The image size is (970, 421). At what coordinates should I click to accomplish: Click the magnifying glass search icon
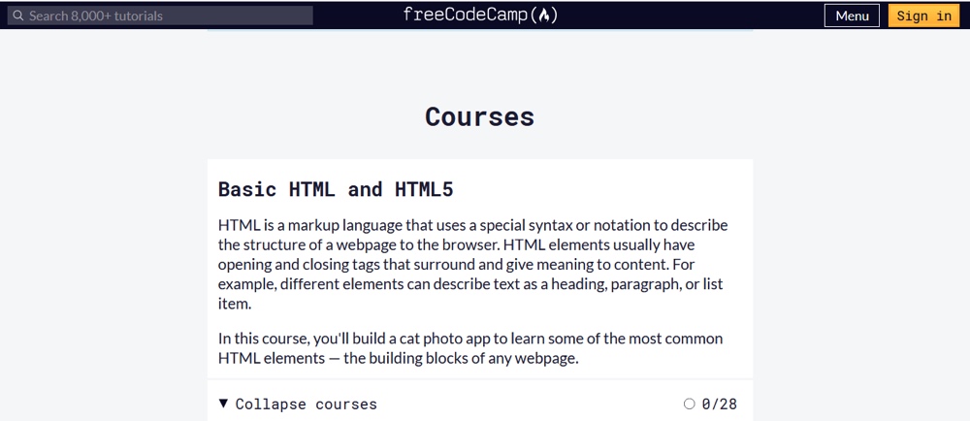point(17,16)
